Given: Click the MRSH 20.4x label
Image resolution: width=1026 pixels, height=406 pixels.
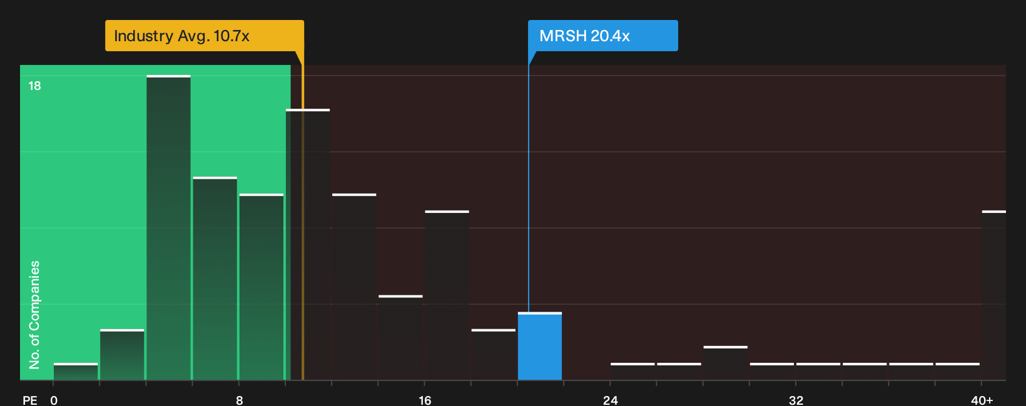Looking at the screenshot, I should [x=603, y=36].
